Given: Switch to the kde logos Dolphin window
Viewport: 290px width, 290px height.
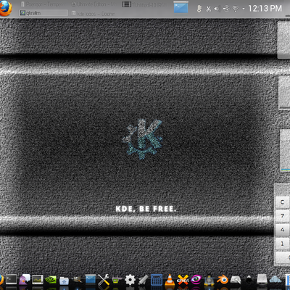Looking at the screenshot, I should point(94,14).
